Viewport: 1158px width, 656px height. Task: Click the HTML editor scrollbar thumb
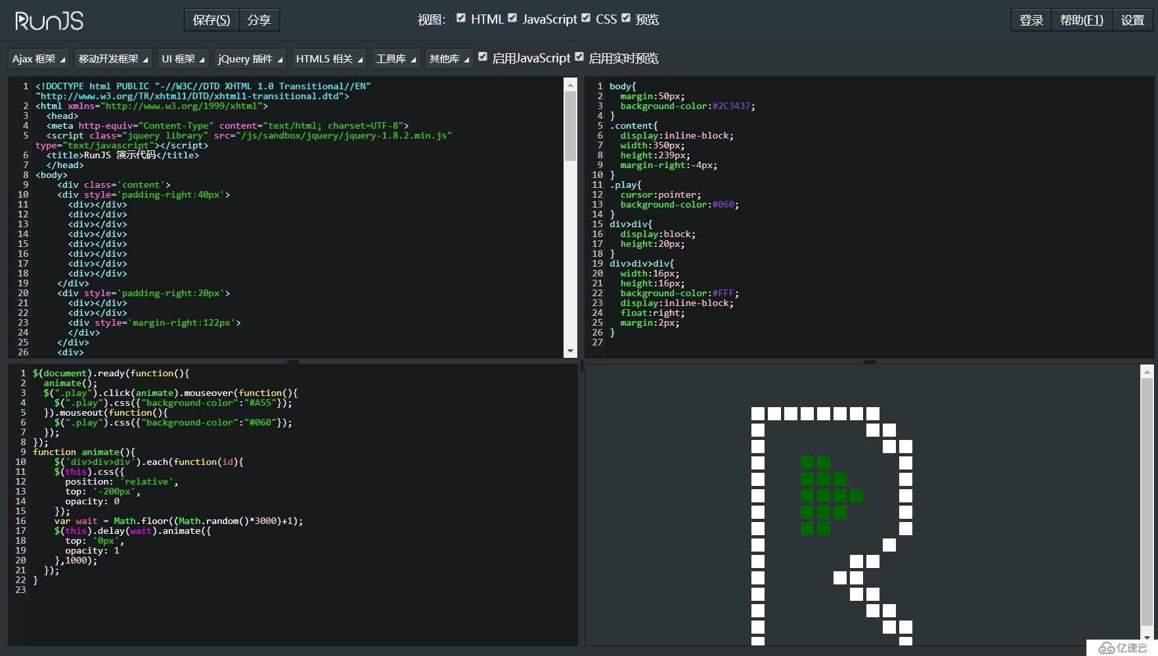pos(570,125)
